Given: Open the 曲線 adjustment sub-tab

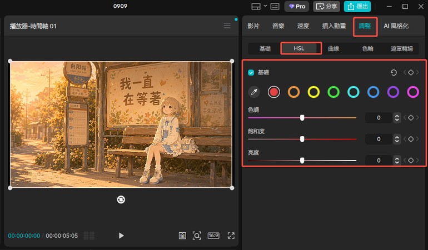Looking at the screenshot, I should (x=334, y=48).
